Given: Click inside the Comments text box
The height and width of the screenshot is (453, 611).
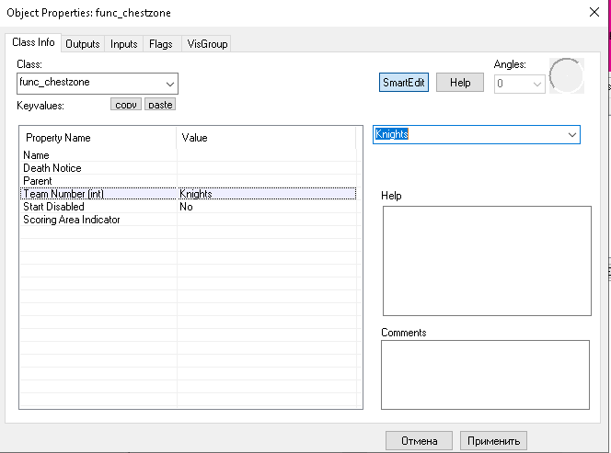Looking at the screenshot, I should pos(484,374).
